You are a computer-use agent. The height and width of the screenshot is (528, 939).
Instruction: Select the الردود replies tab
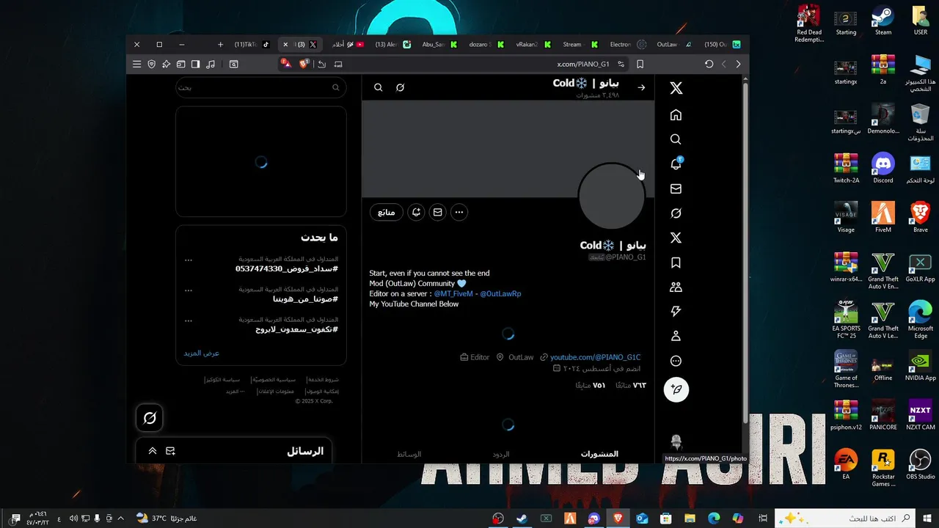pyautogui.click(x=501, y=454)
